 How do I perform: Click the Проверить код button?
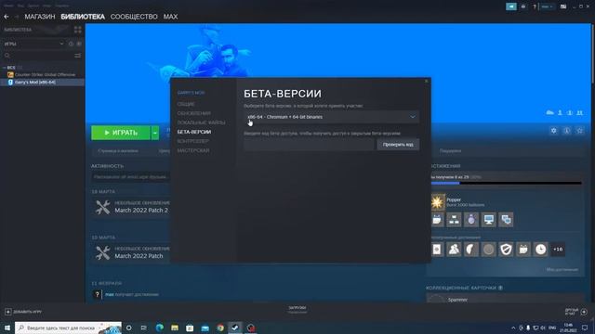tap(398, 145)
